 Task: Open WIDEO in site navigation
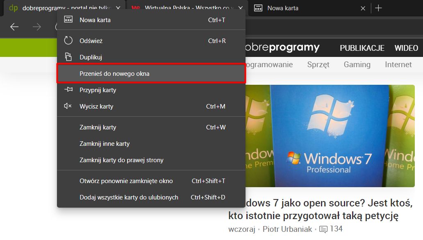pos(406,48)
